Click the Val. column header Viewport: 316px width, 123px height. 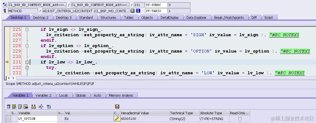(89, 113)
